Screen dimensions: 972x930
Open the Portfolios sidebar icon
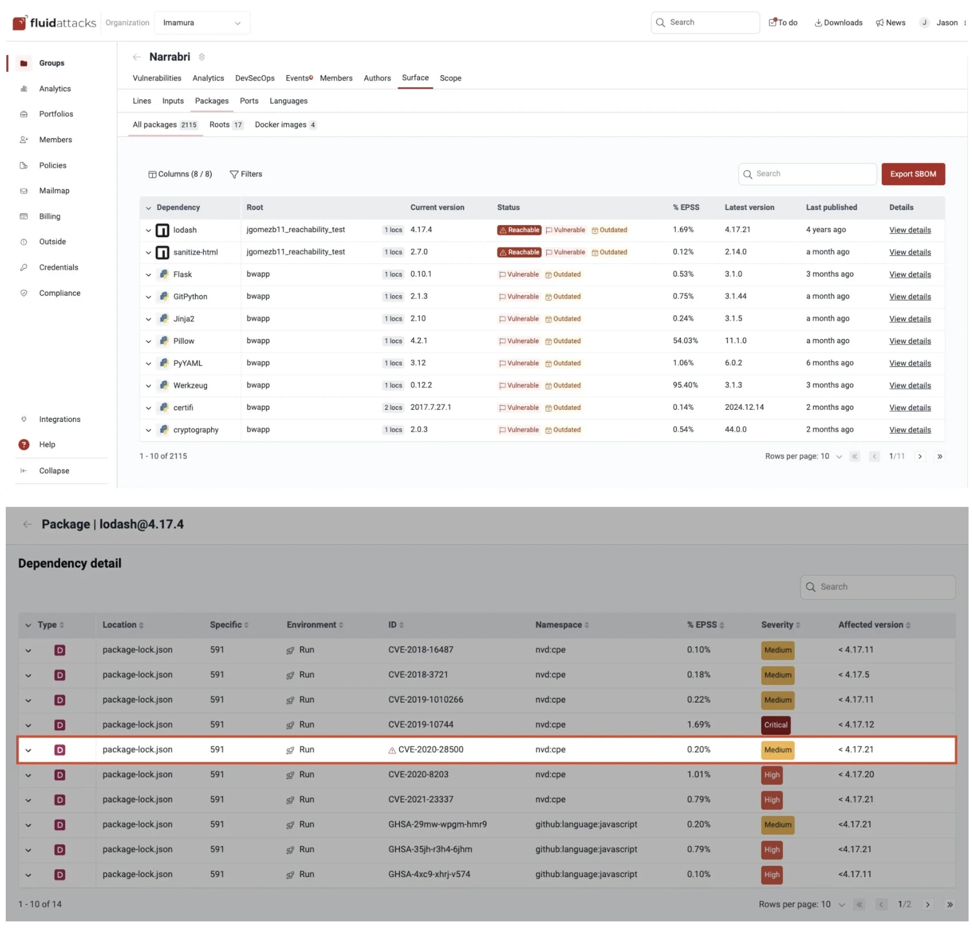coord(24,114)
